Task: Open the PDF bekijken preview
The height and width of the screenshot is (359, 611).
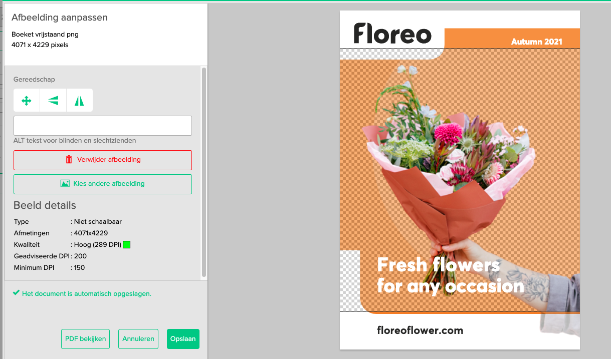Action: coord(86,339)
